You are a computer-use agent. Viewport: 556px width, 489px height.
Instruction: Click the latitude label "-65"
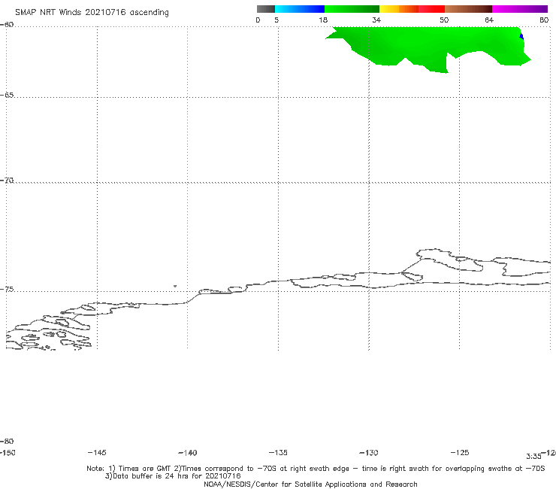tap(7, 96)
